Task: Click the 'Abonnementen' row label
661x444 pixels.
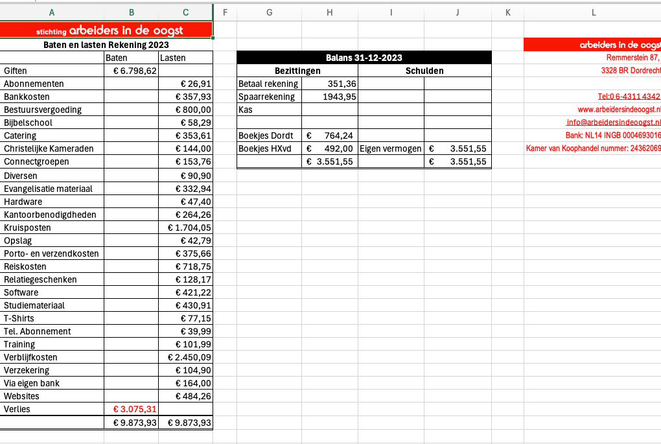Action: pyautogui.click(x=34, y=84)
